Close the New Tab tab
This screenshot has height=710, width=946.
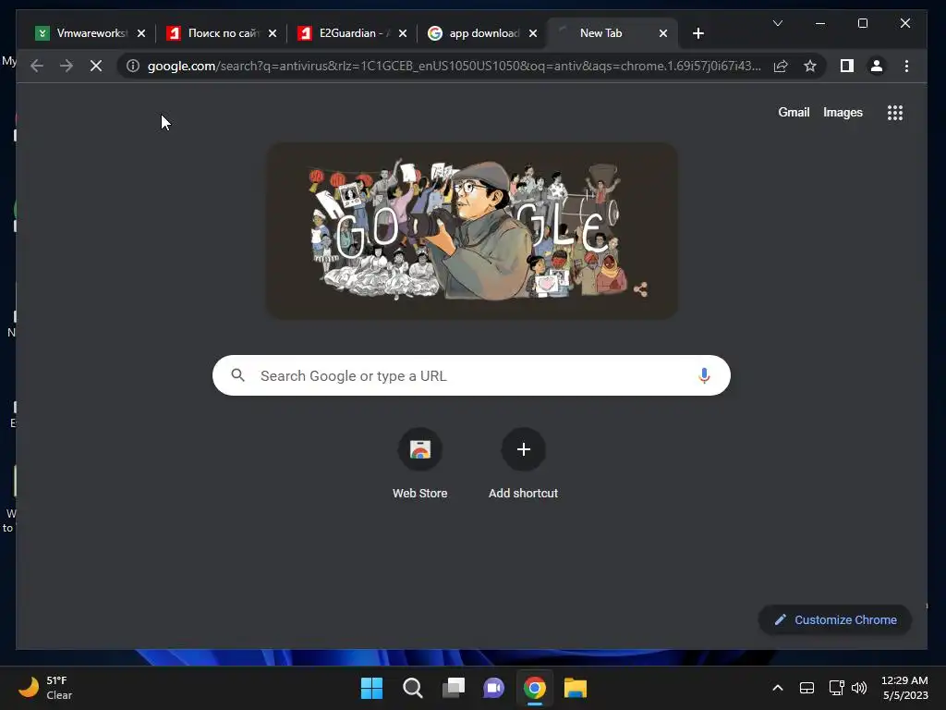tap(663, 33)
